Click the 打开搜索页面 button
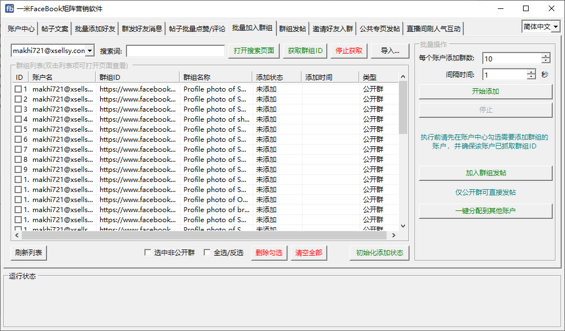Image resolution: width=565 pixels, height=331 pixels. pyautogui.click(x=253, y=51)
